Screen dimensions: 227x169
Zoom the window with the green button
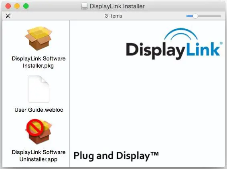point(26,6)
